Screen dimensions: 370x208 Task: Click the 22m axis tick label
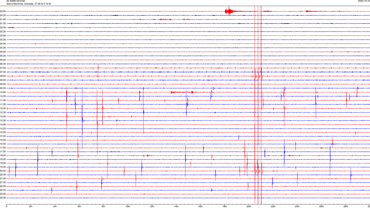click(x=273, y=206)
